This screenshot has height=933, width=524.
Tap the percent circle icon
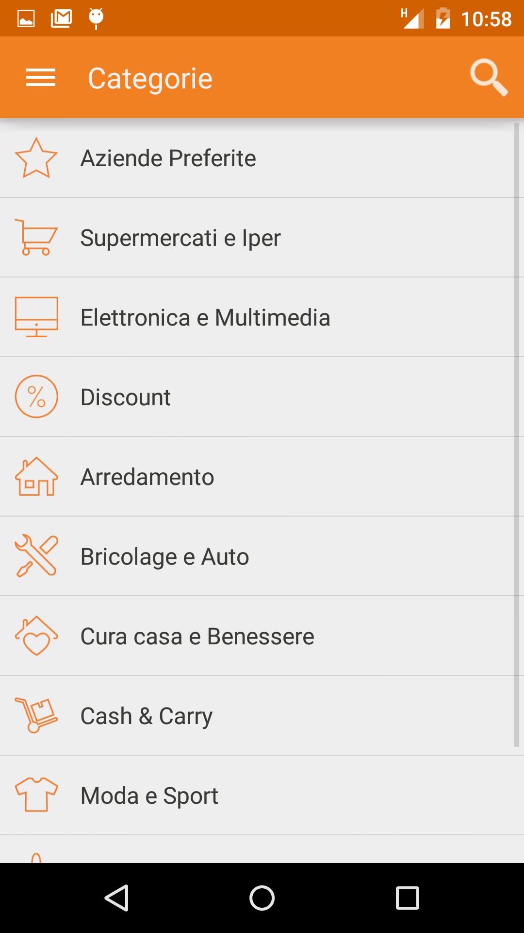(x=36, y=397)
